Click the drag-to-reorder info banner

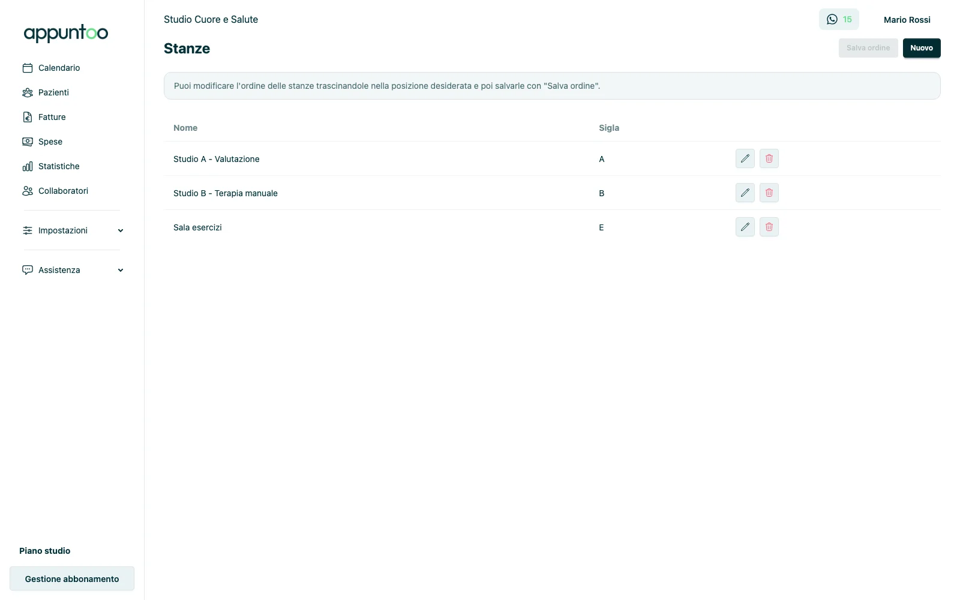[x=552, y=86]
